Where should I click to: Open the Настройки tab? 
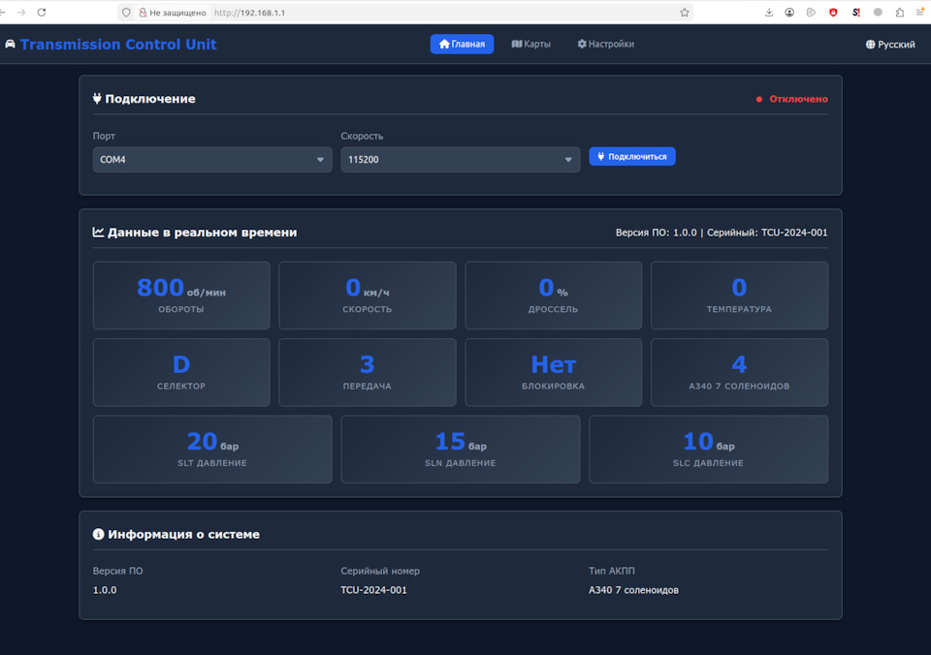coord(605,44)
